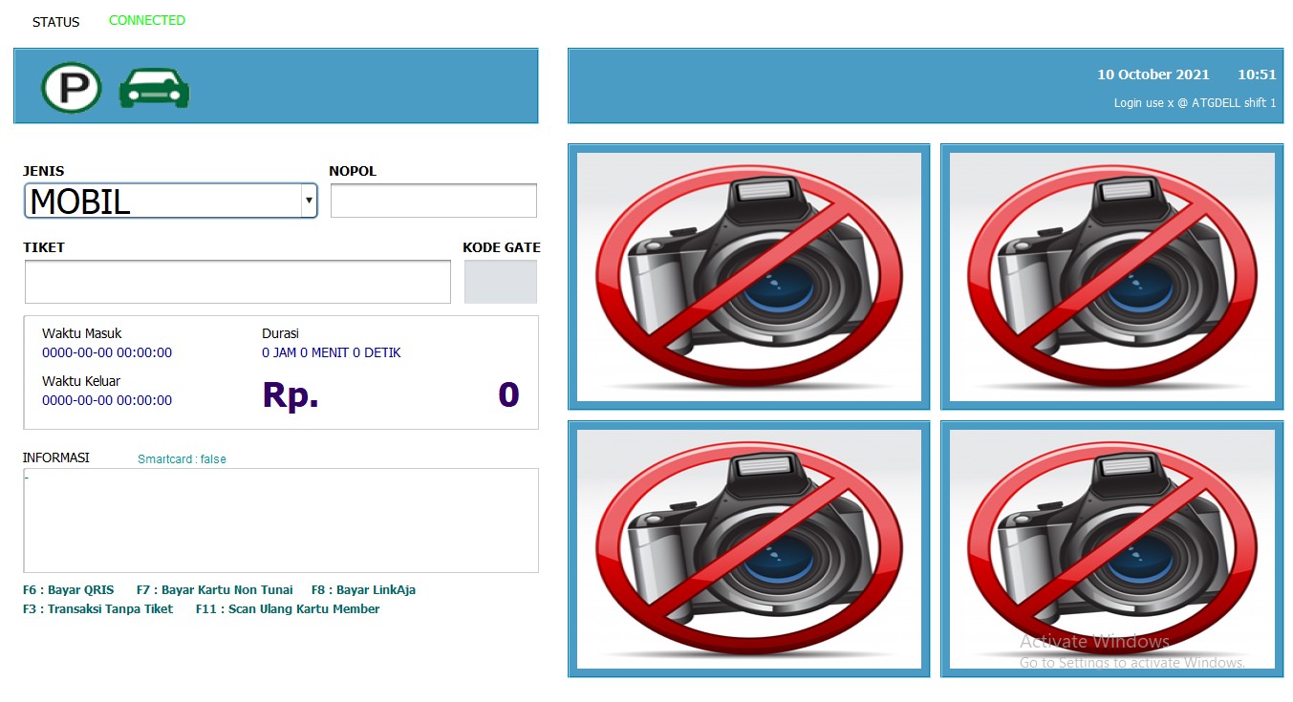Choose F7 Bayar Kartu Non Tunai
1293x702 pixels.
tap(214, 590)
